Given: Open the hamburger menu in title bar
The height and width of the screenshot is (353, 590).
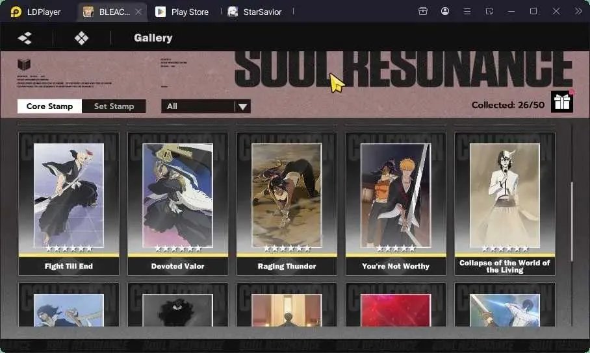Looking at the screenshot, I should [467, 12].
